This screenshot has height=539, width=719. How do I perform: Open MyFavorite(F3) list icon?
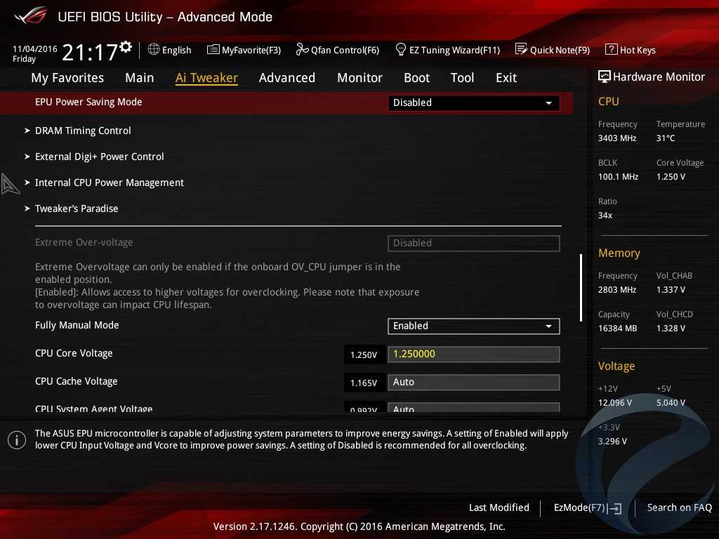[213, 49]
